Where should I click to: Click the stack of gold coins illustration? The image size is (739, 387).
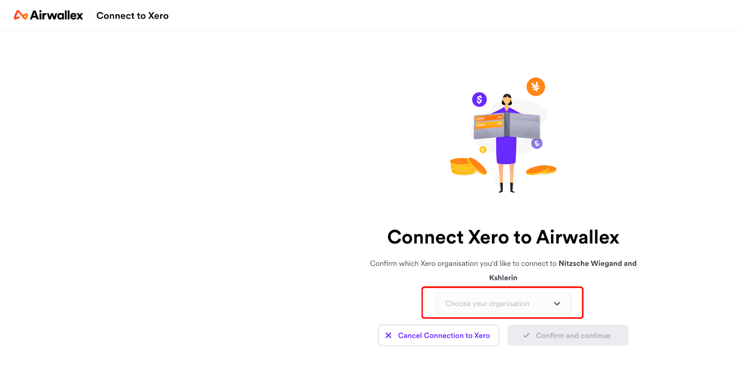point(468,166)
